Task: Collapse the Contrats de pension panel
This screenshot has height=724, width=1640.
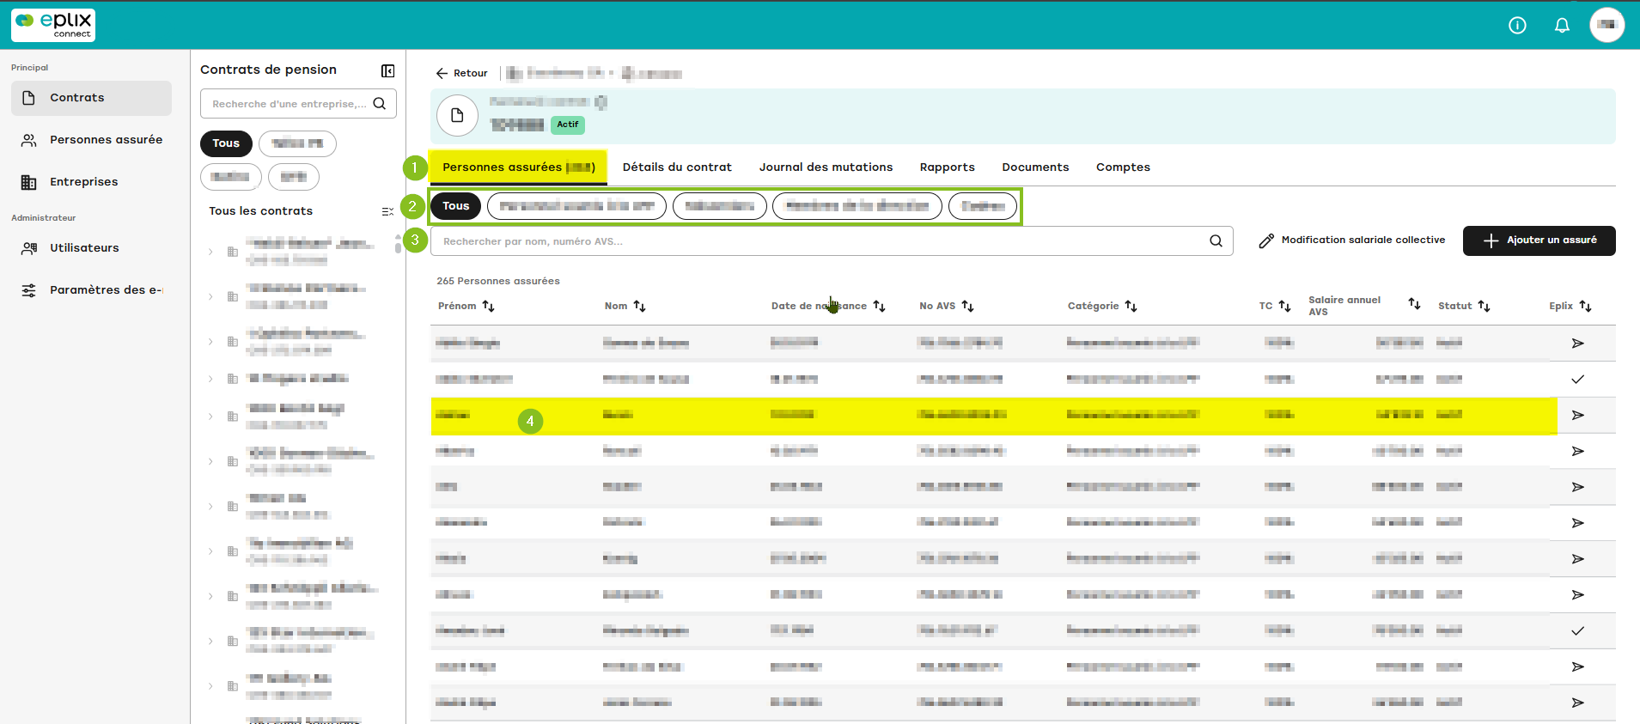Action: click(x=387, y=70)
